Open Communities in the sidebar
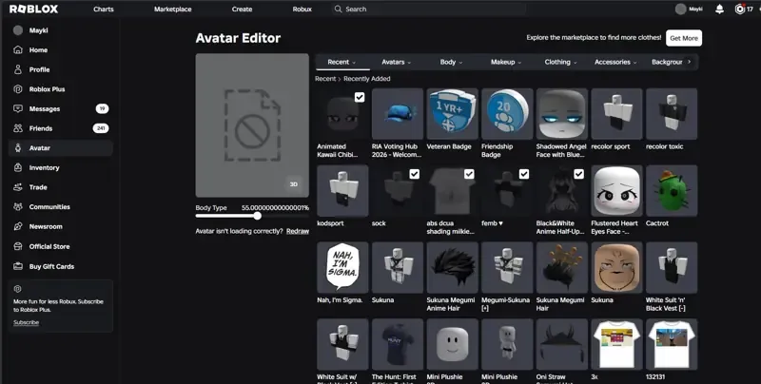Screen dimensions: 761x384 pyautogui.click(x=61, y=206)
